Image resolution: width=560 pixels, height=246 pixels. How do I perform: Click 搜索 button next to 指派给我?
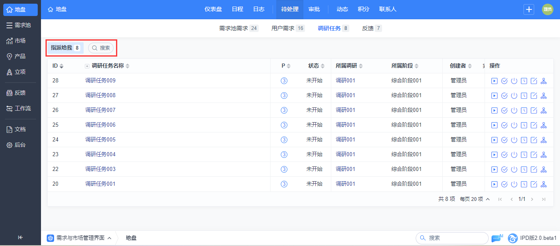pyautogui.click(x=101, y=48)
